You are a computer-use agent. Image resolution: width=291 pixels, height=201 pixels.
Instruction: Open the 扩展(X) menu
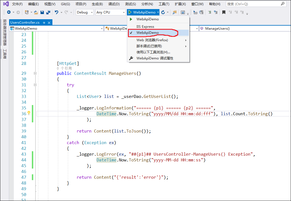click(180, 4)
